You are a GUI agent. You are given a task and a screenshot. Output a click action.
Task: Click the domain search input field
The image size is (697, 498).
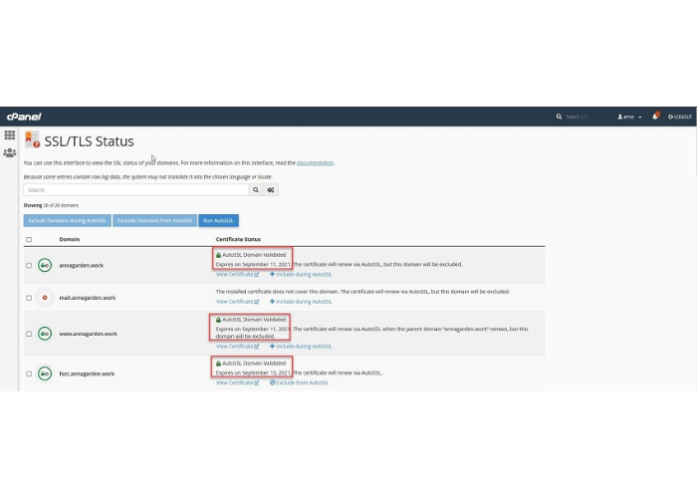[x=134, y=189]
